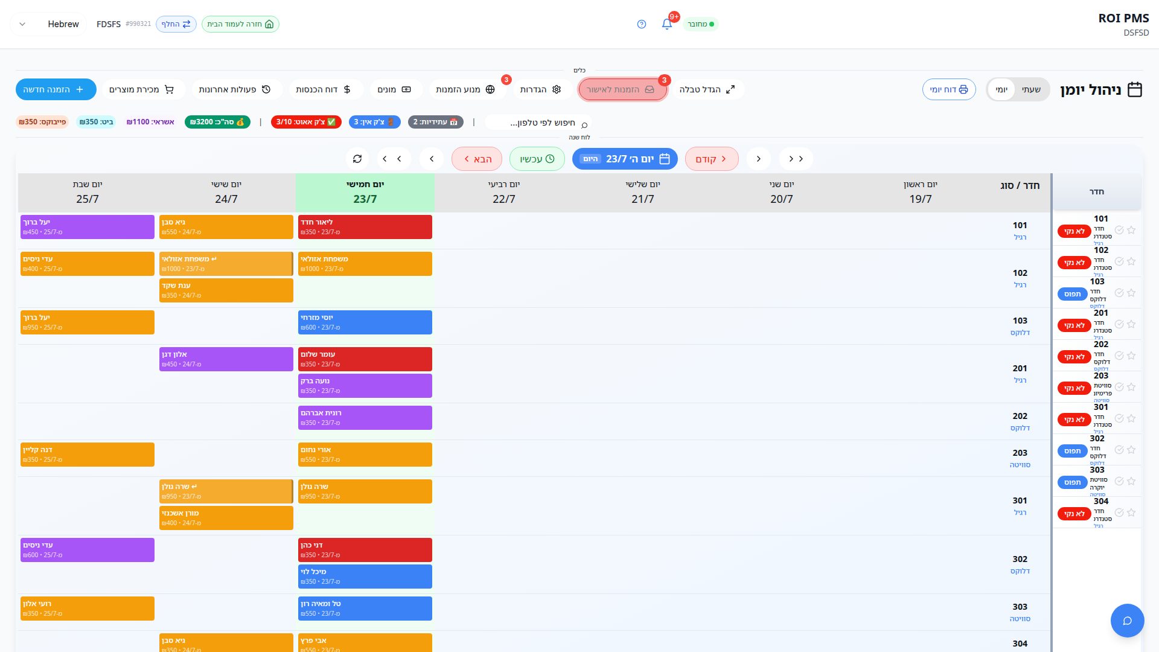Open the date picker יום ה' 23/7
1159x652 pixels.
point(625,159)
